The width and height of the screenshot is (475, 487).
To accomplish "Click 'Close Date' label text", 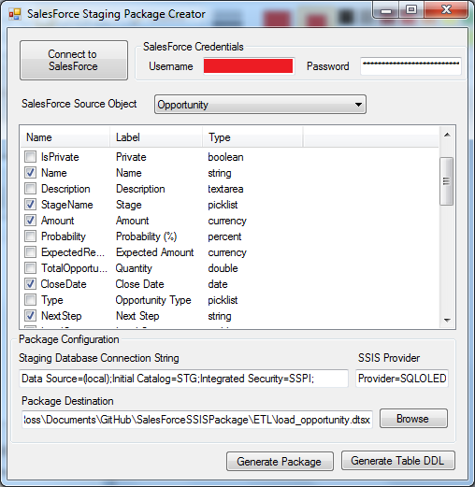I will click(x=139, y=284).
